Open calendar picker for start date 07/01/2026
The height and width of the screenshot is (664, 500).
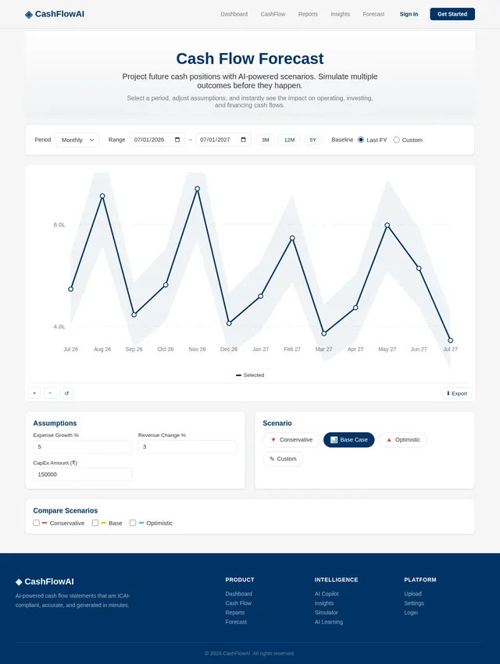pyautogui.click(x=177, y=140)
